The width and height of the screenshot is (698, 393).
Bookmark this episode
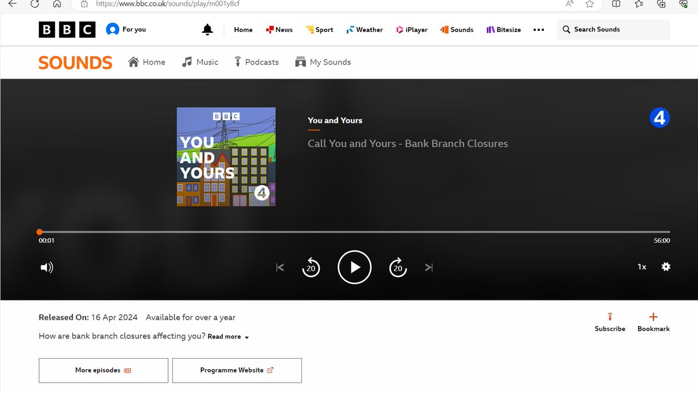coord(653,321)
